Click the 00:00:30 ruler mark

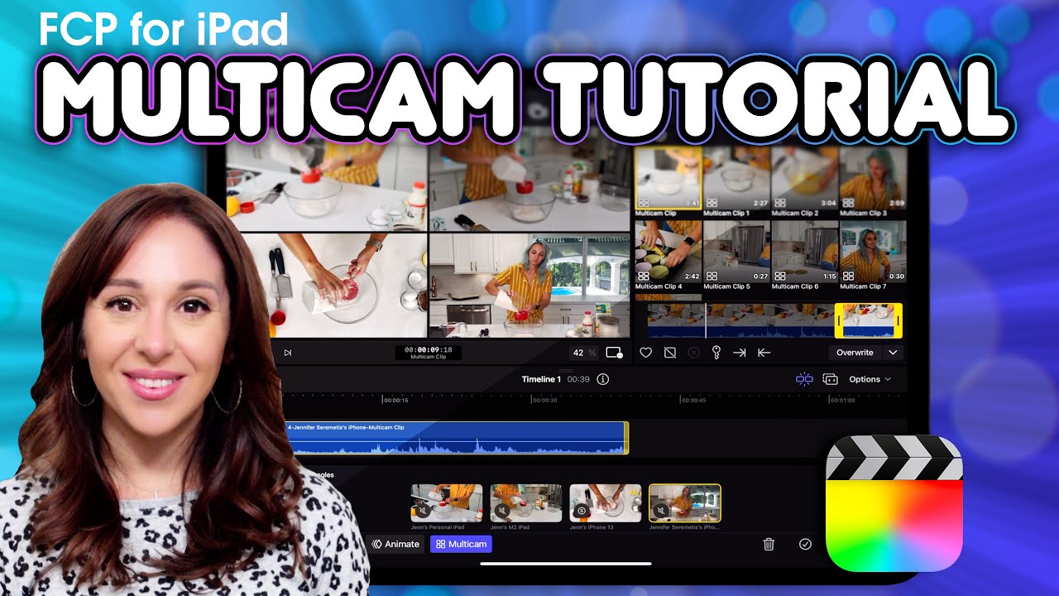coord(544,401)
